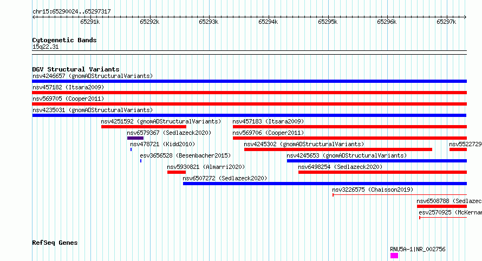Click the 65292k ruler tick label

[x=149, y=22]
